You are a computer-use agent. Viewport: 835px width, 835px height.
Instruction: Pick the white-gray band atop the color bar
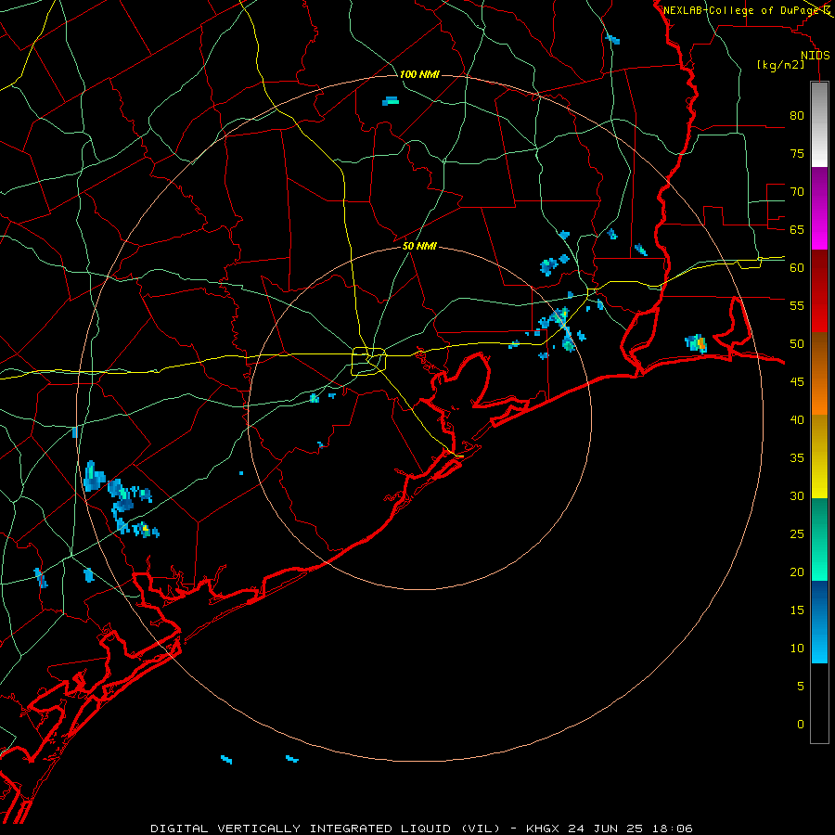[x=819, y=124]
